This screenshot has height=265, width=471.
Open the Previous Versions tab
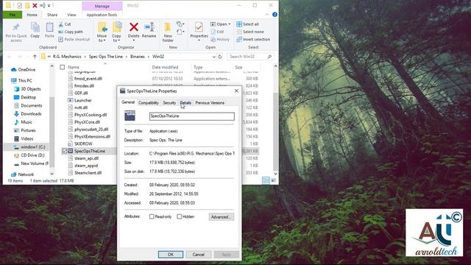pyautogui.click(x=210, y=103)
